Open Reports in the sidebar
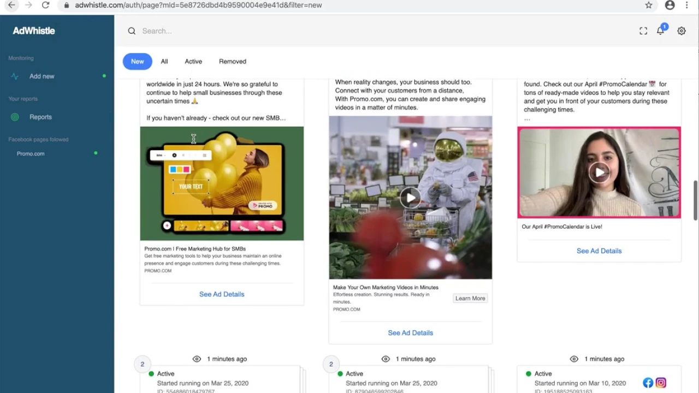The height and width of the screenshot is (393, 699). [x=40, y=117]
